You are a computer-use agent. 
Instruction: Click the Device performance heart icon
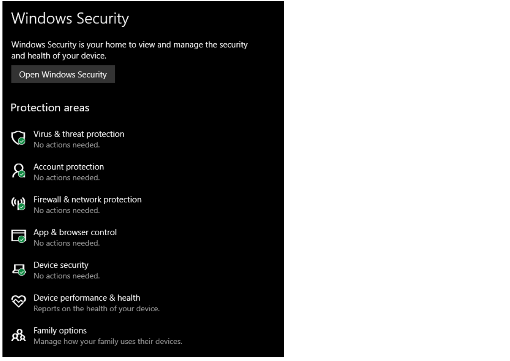(x=18, y=302)
